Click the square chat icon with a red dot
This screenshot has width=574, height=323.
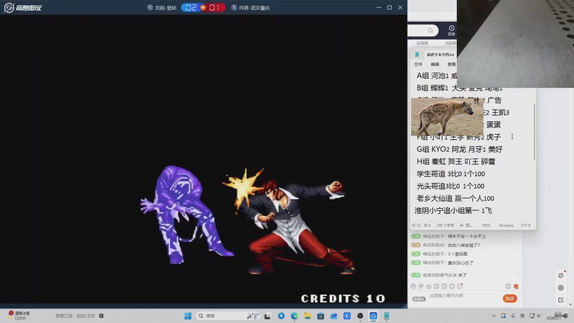pos(460,286)
